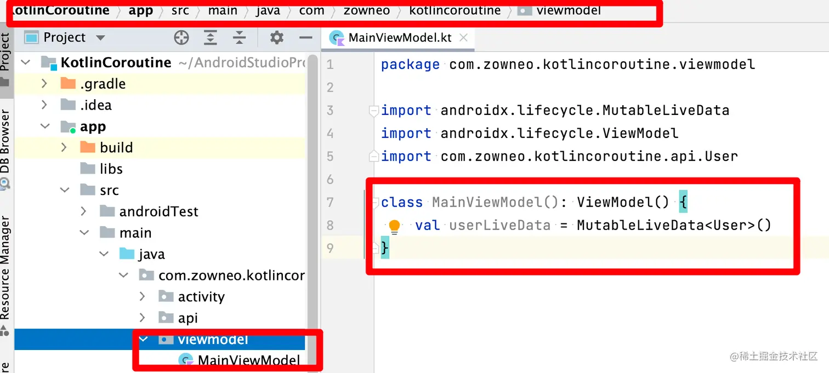This screenshot has width=829, height=373.
Task: Select the libs folder in tree
Action: 101,169
